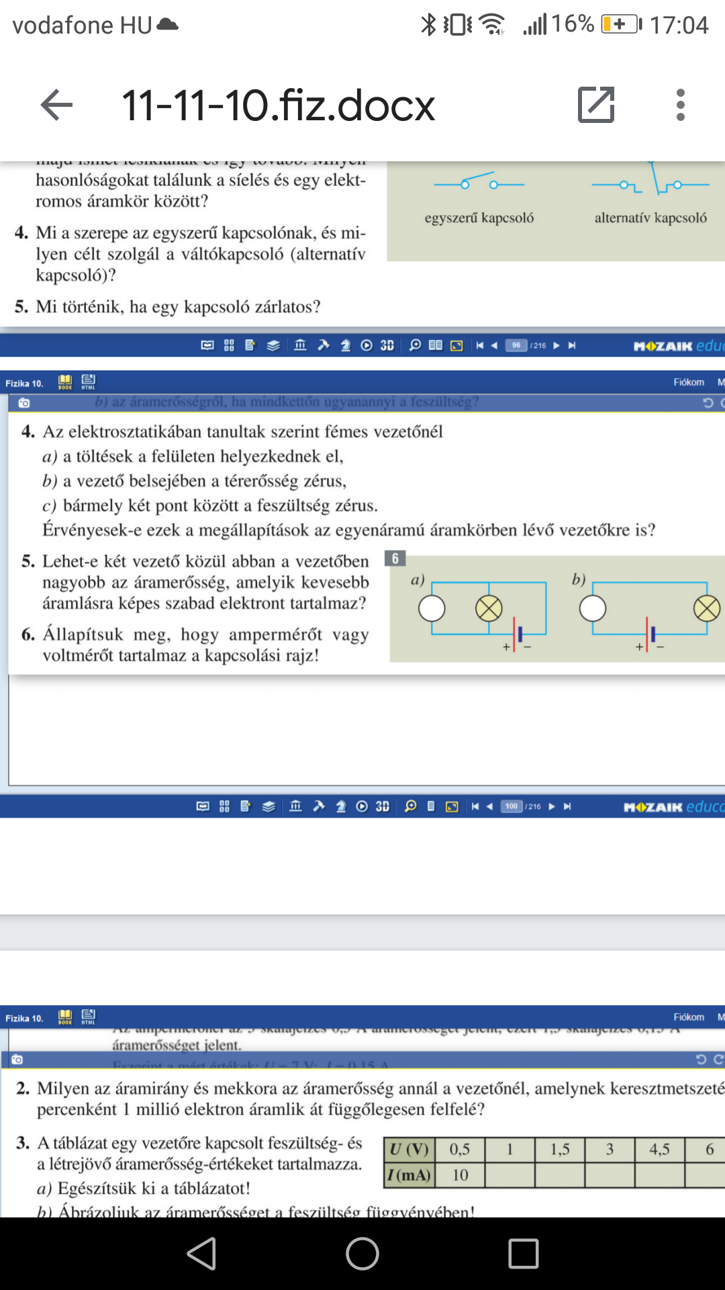Click the camera snapshot icon above exercise 4
The height and width of the screenshot is (1290, 725).
point(24,403)
